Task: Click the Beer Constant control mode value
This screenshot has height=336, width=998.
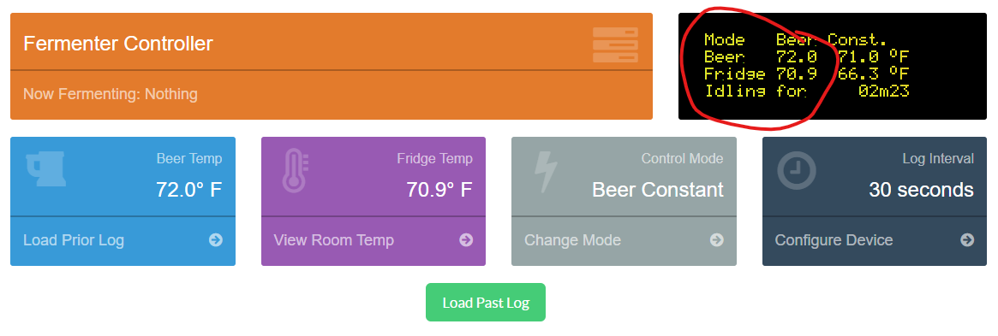Action: tap(658, 189)
